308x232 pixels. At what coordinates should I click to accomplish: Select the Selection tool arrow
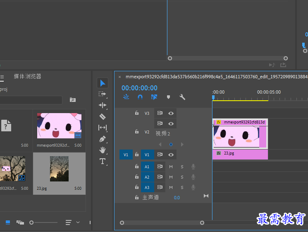tap(103, 83)
